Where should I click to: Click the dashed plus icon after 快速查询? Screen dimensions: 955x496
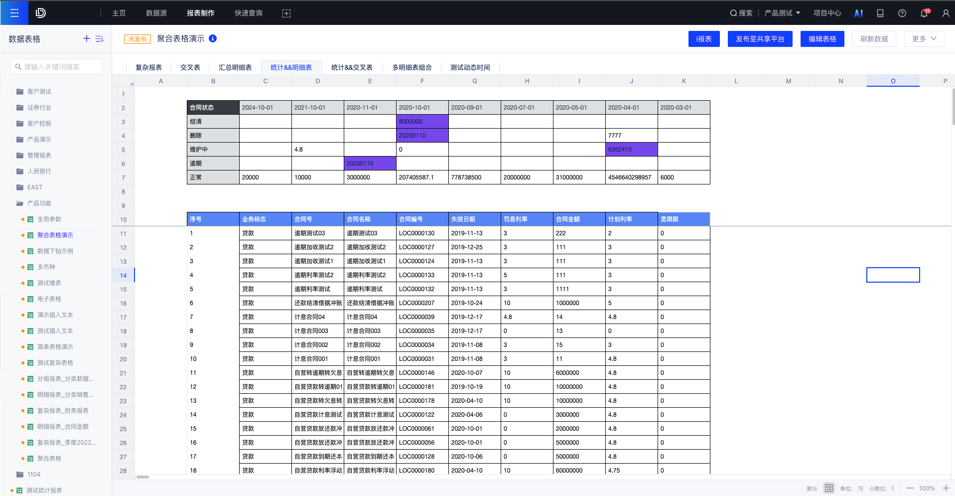[286, 13]
